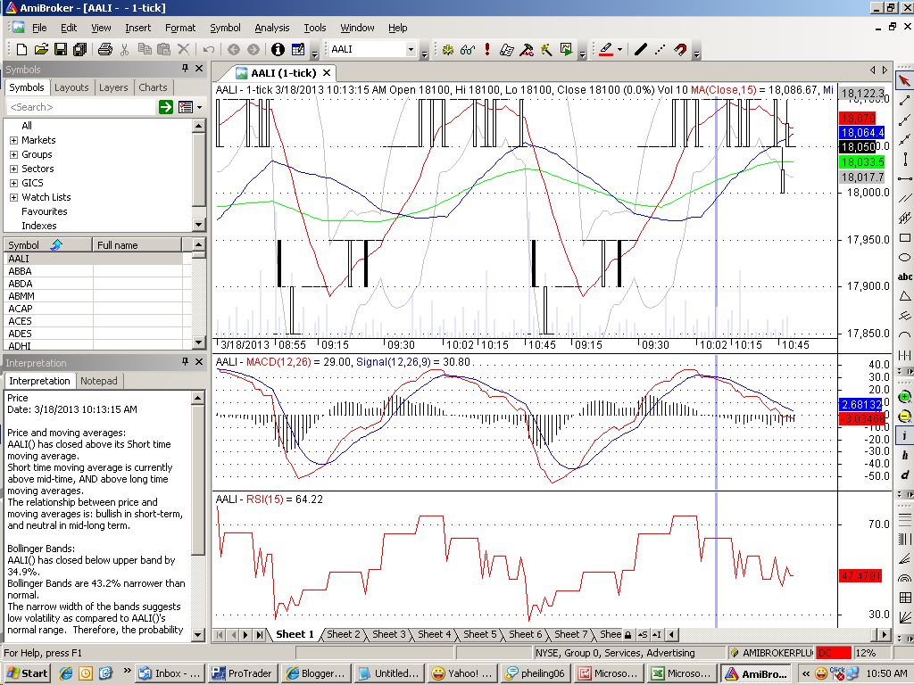Open ProTrader from the taskbar
The height and width of the screenshot is (685, 914).
[244, 673]
